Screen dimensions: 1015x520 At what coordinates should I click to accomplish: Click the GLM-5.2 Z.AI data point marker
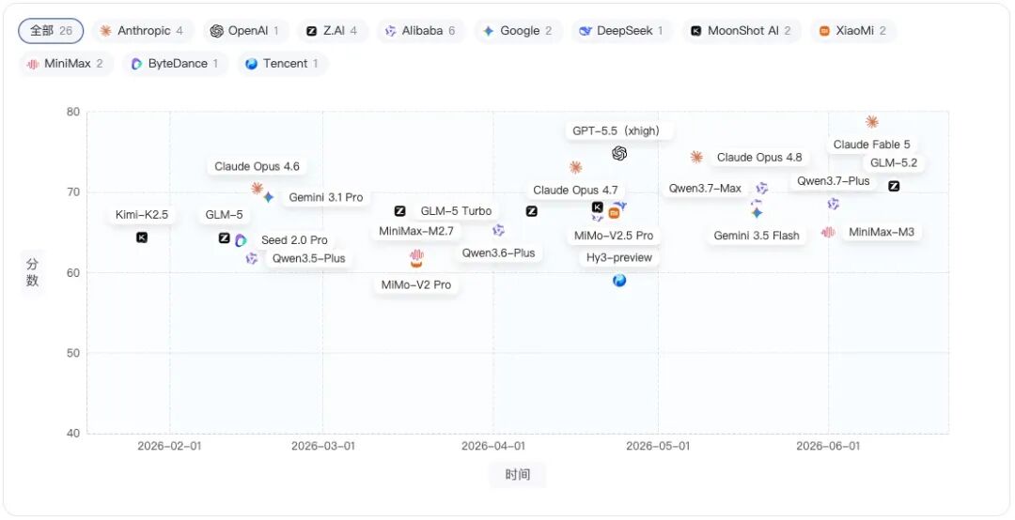click(x=894, y=186)
